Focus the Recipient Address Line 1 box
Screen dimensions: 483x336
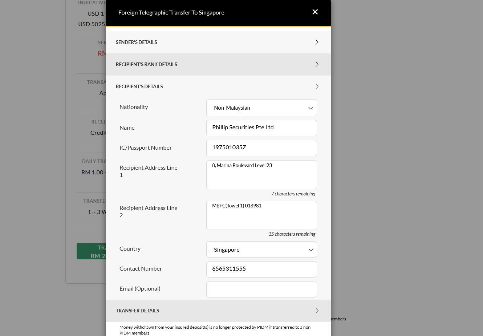pyautogui.click(x=261, y=175)
